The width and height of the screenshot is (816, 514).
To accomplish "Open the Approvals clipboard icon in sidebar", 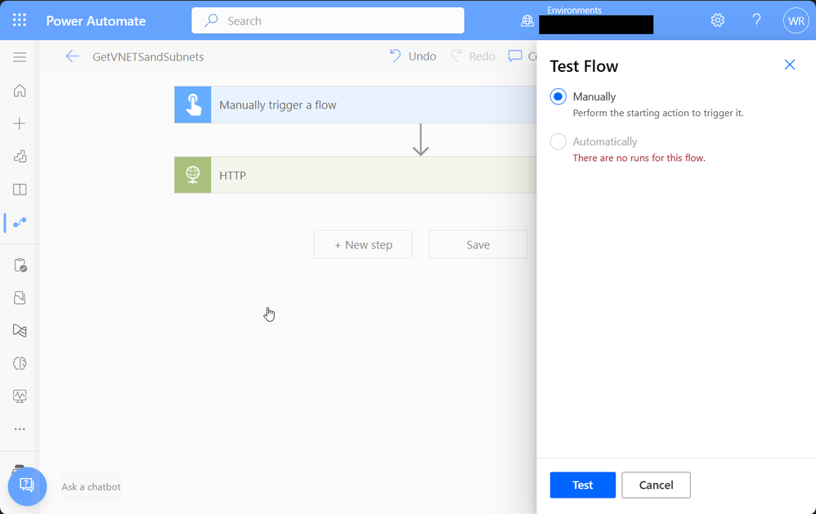I will [x=20, y=266].
